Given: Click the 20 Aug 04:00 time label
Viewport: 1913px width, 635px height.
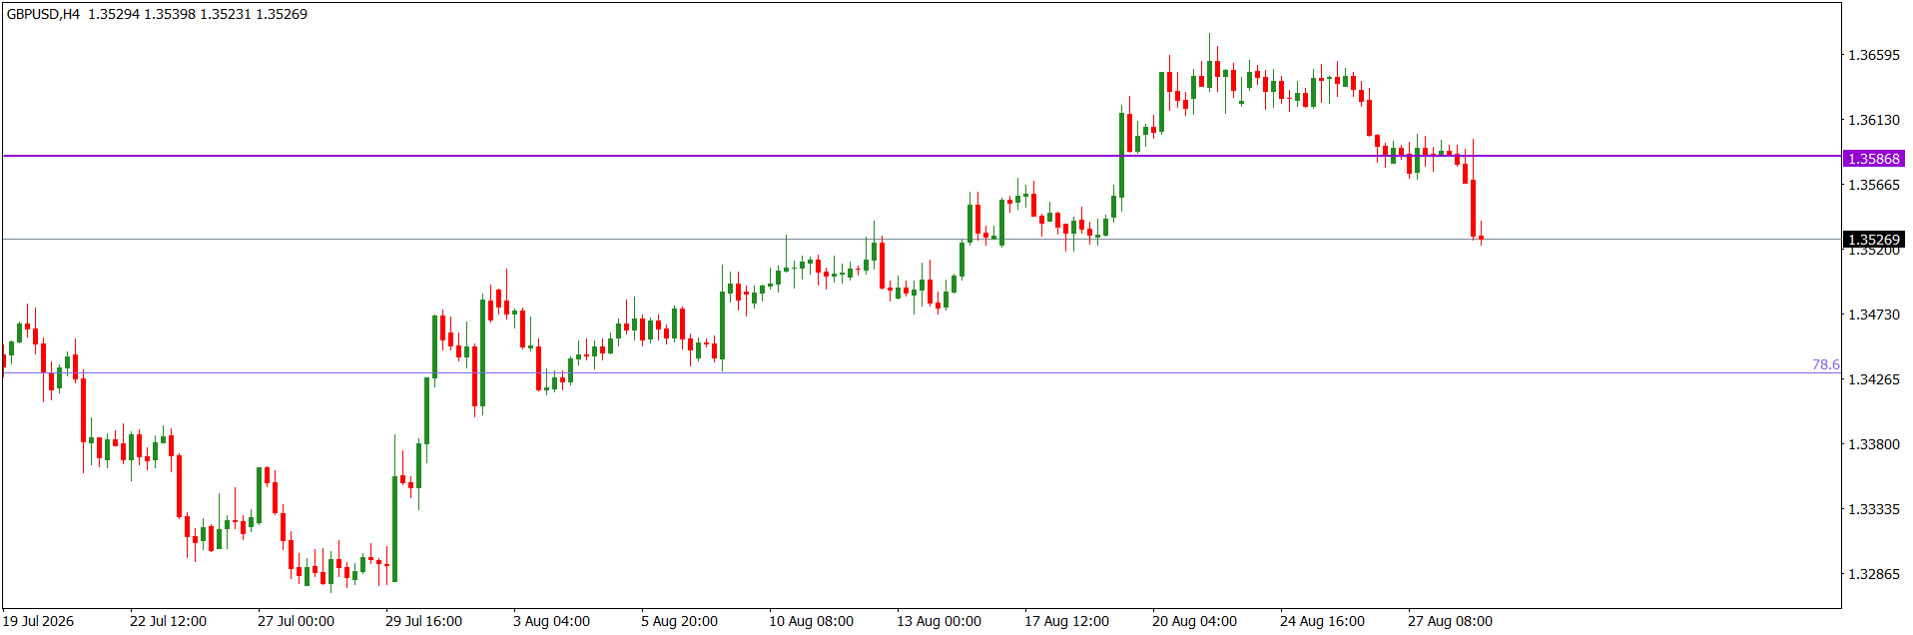Looking at the screenshot, I should 1194,621.
